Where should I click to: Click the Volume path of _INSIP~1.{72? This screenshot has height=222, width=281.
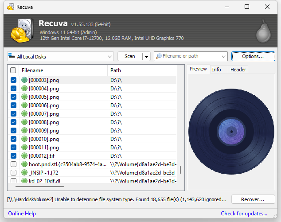coord(143,173)
